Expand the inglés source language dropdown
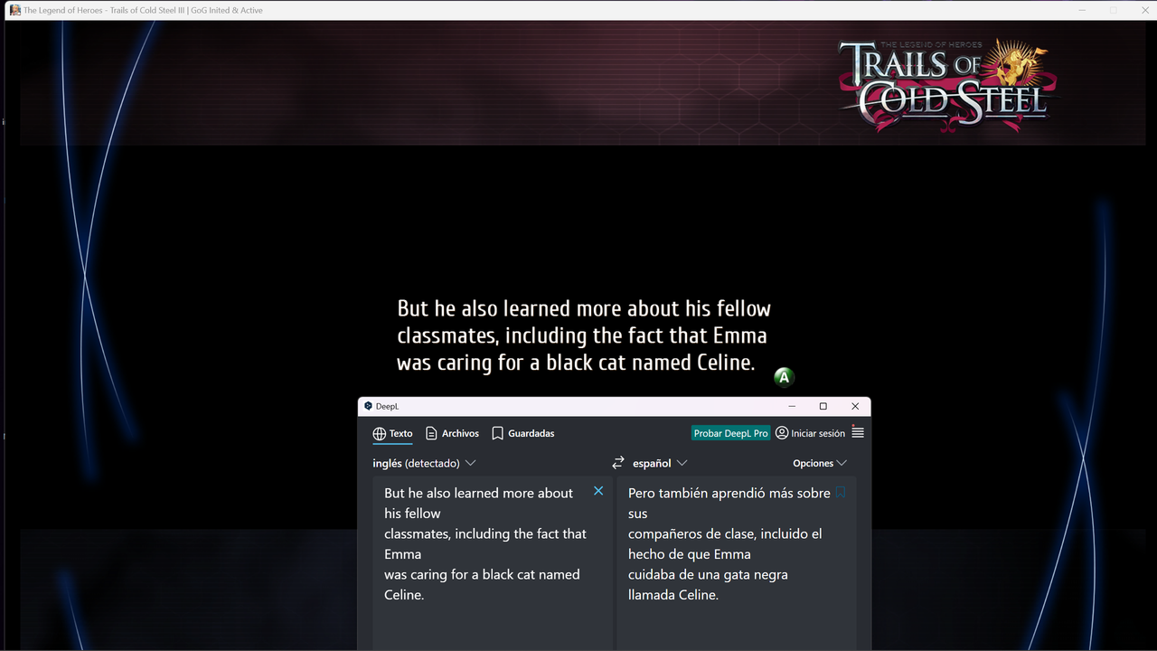 click(x=424, y=463)
